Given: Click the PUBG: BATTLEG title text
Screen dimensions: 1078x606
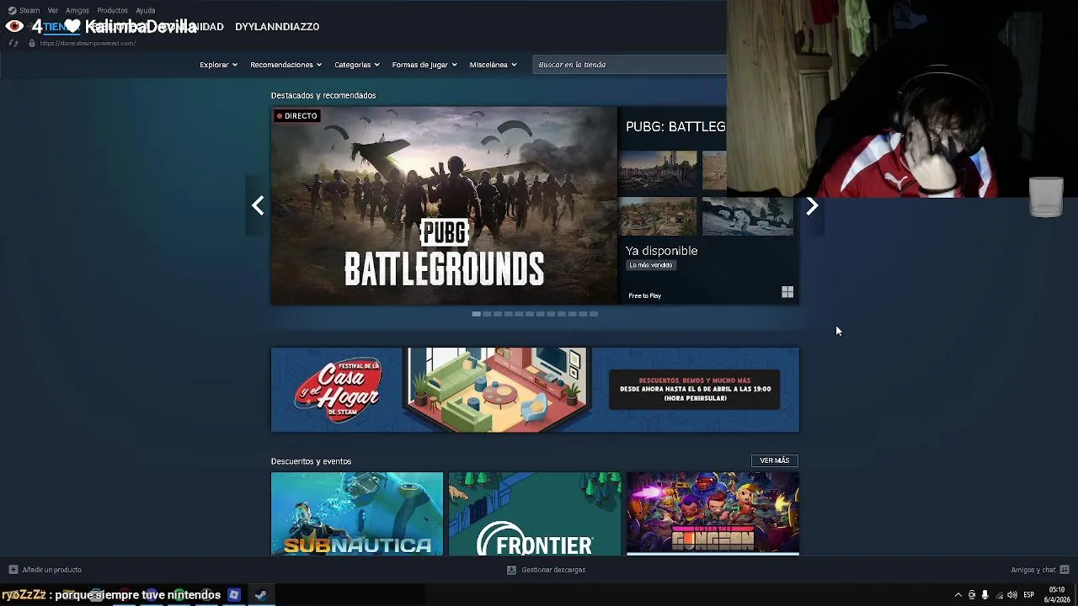Looking at the screenshot, I should tap(675, 126).
